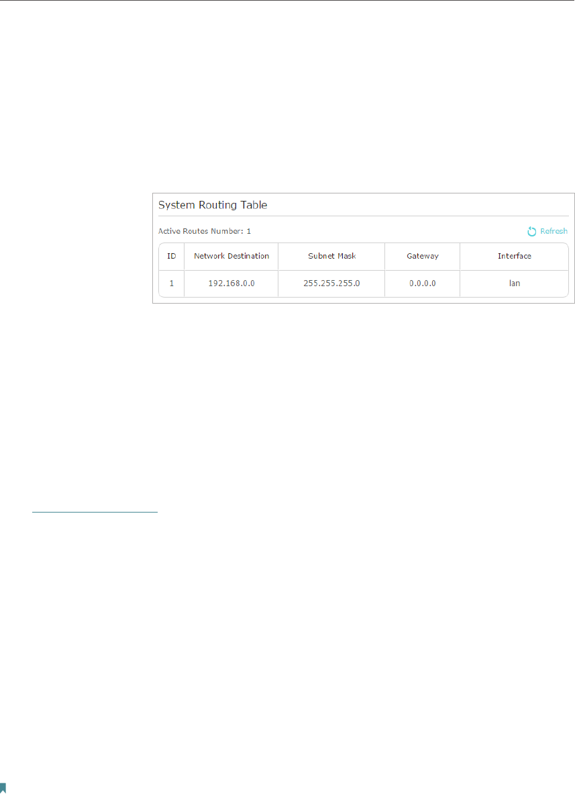
Task: Click the bookmark icon at the page corner
Action: [3, 789]
